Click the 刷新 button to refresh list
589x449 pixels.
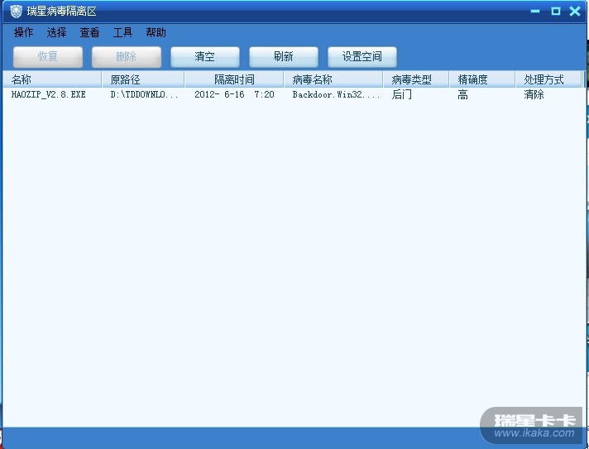pyautogui.click(x=284, y=57)
